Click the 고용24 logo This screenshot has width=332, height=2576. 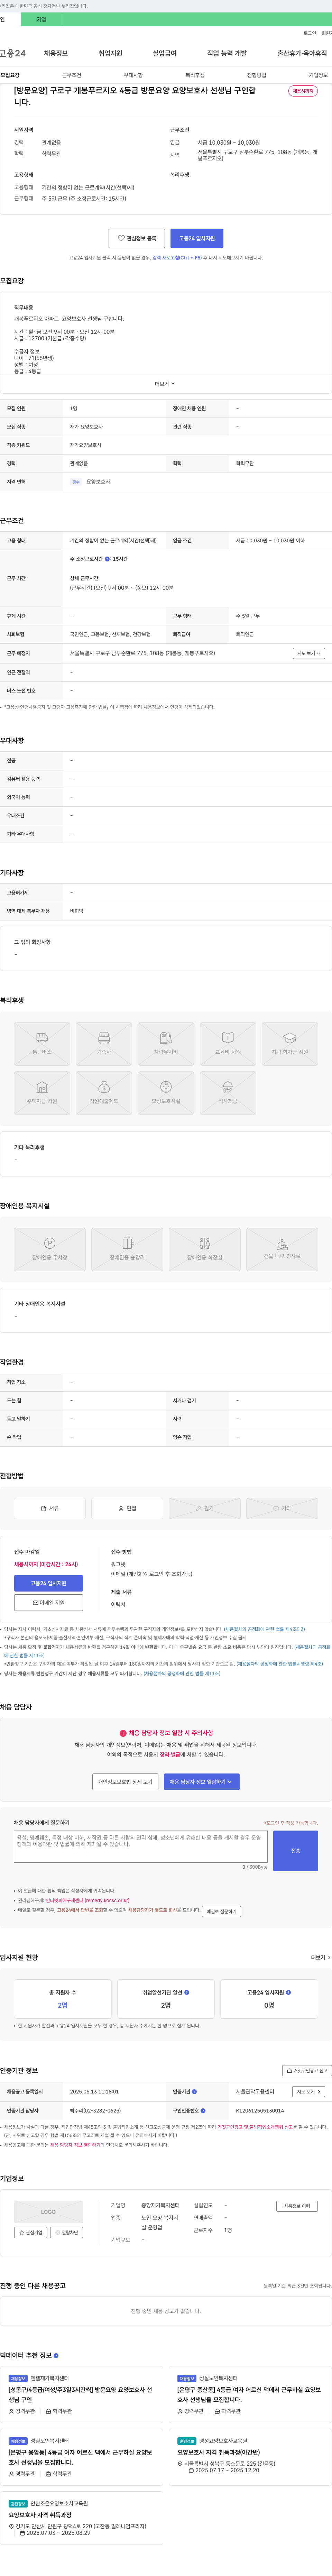13,53
